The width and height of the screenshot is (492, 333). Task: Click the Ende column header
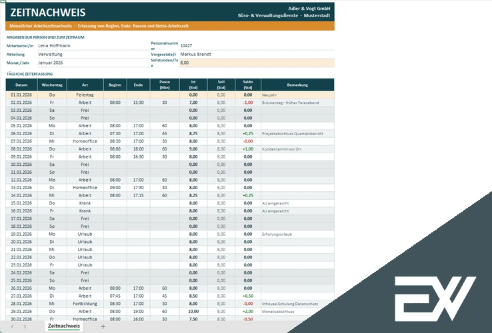coord(139,85)
